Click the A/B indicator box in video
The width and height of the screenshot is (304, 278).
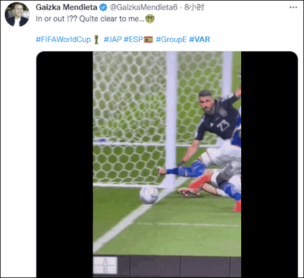pyautogui.click(x=105, y=265)
